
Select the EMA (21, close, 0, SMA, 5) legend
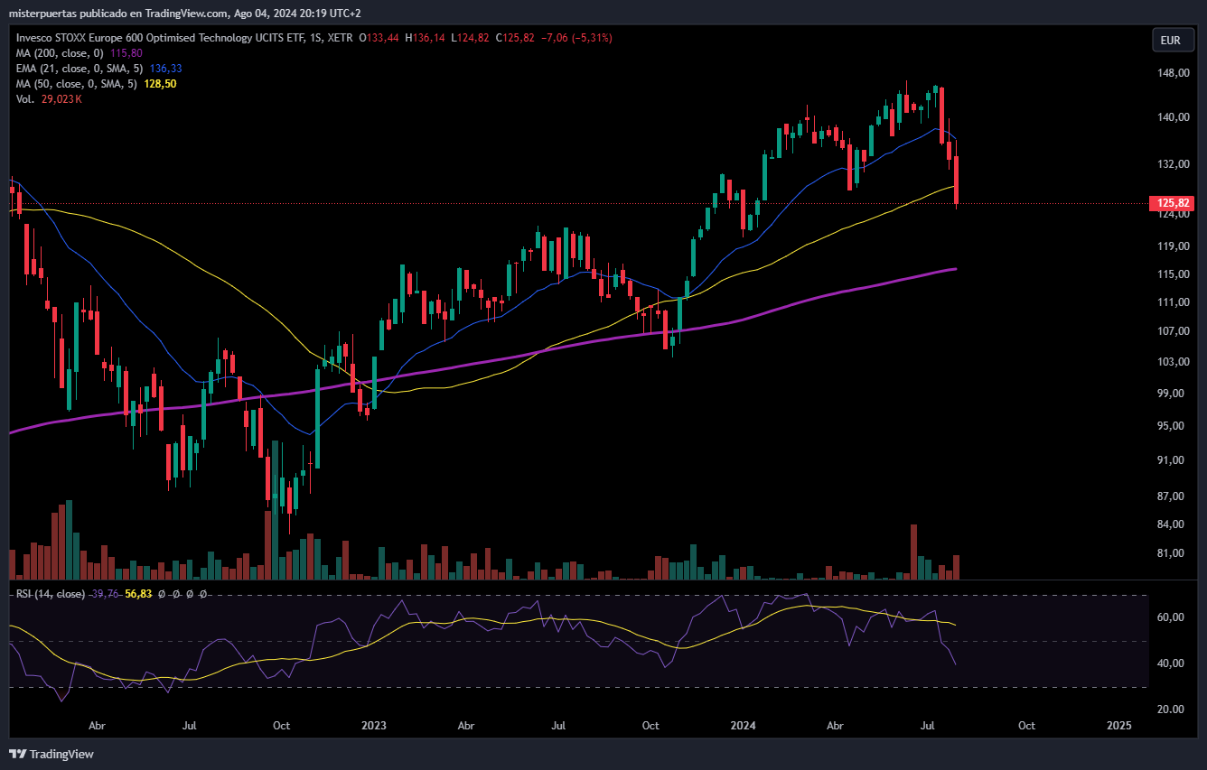point(80,68)
